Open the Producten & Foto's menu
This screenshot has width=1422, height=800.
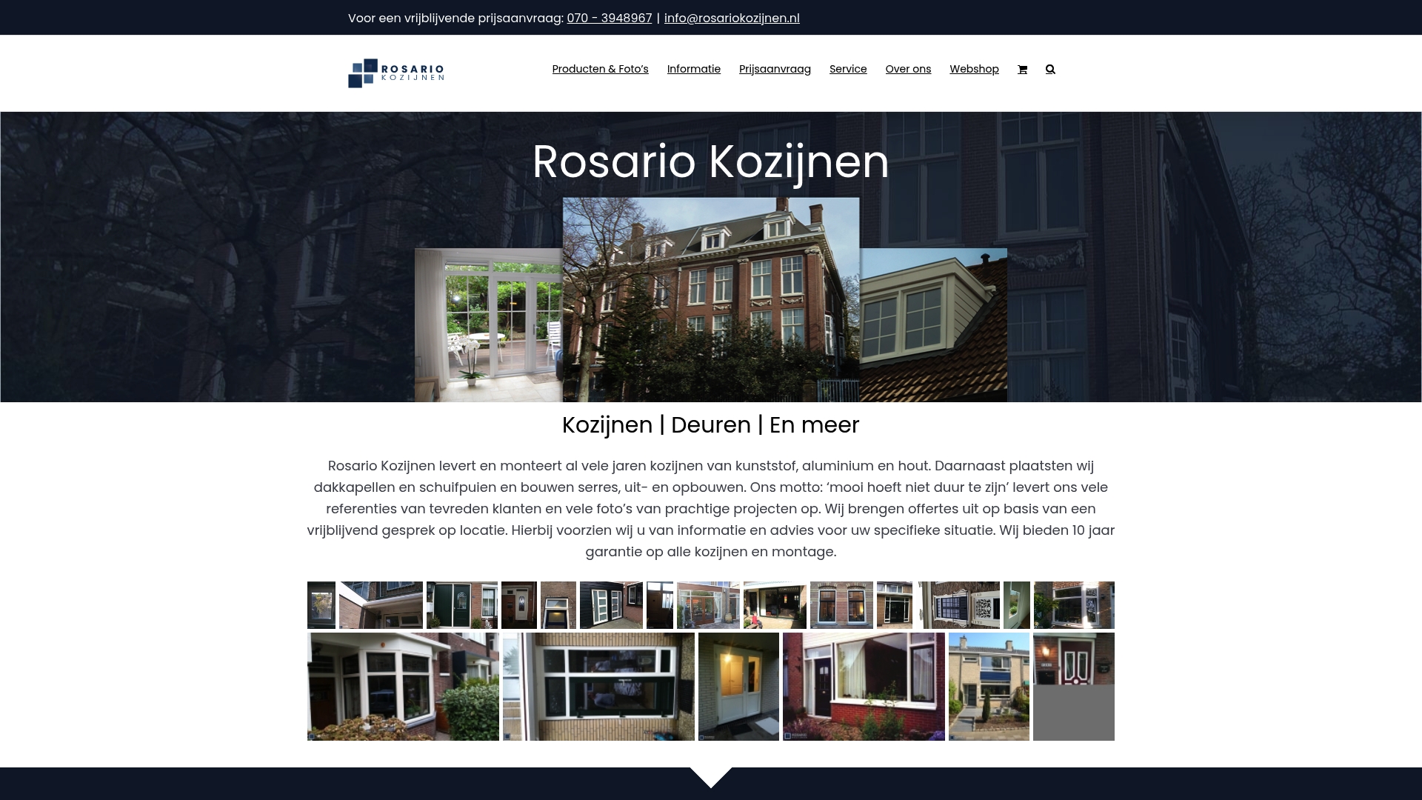click(x=600, y=69)
